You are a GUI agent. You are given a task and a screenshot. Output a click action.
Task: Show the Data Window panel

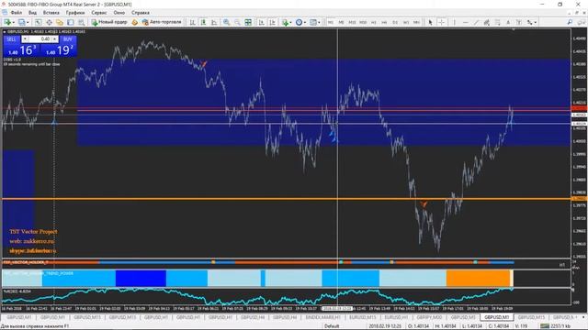49,22
